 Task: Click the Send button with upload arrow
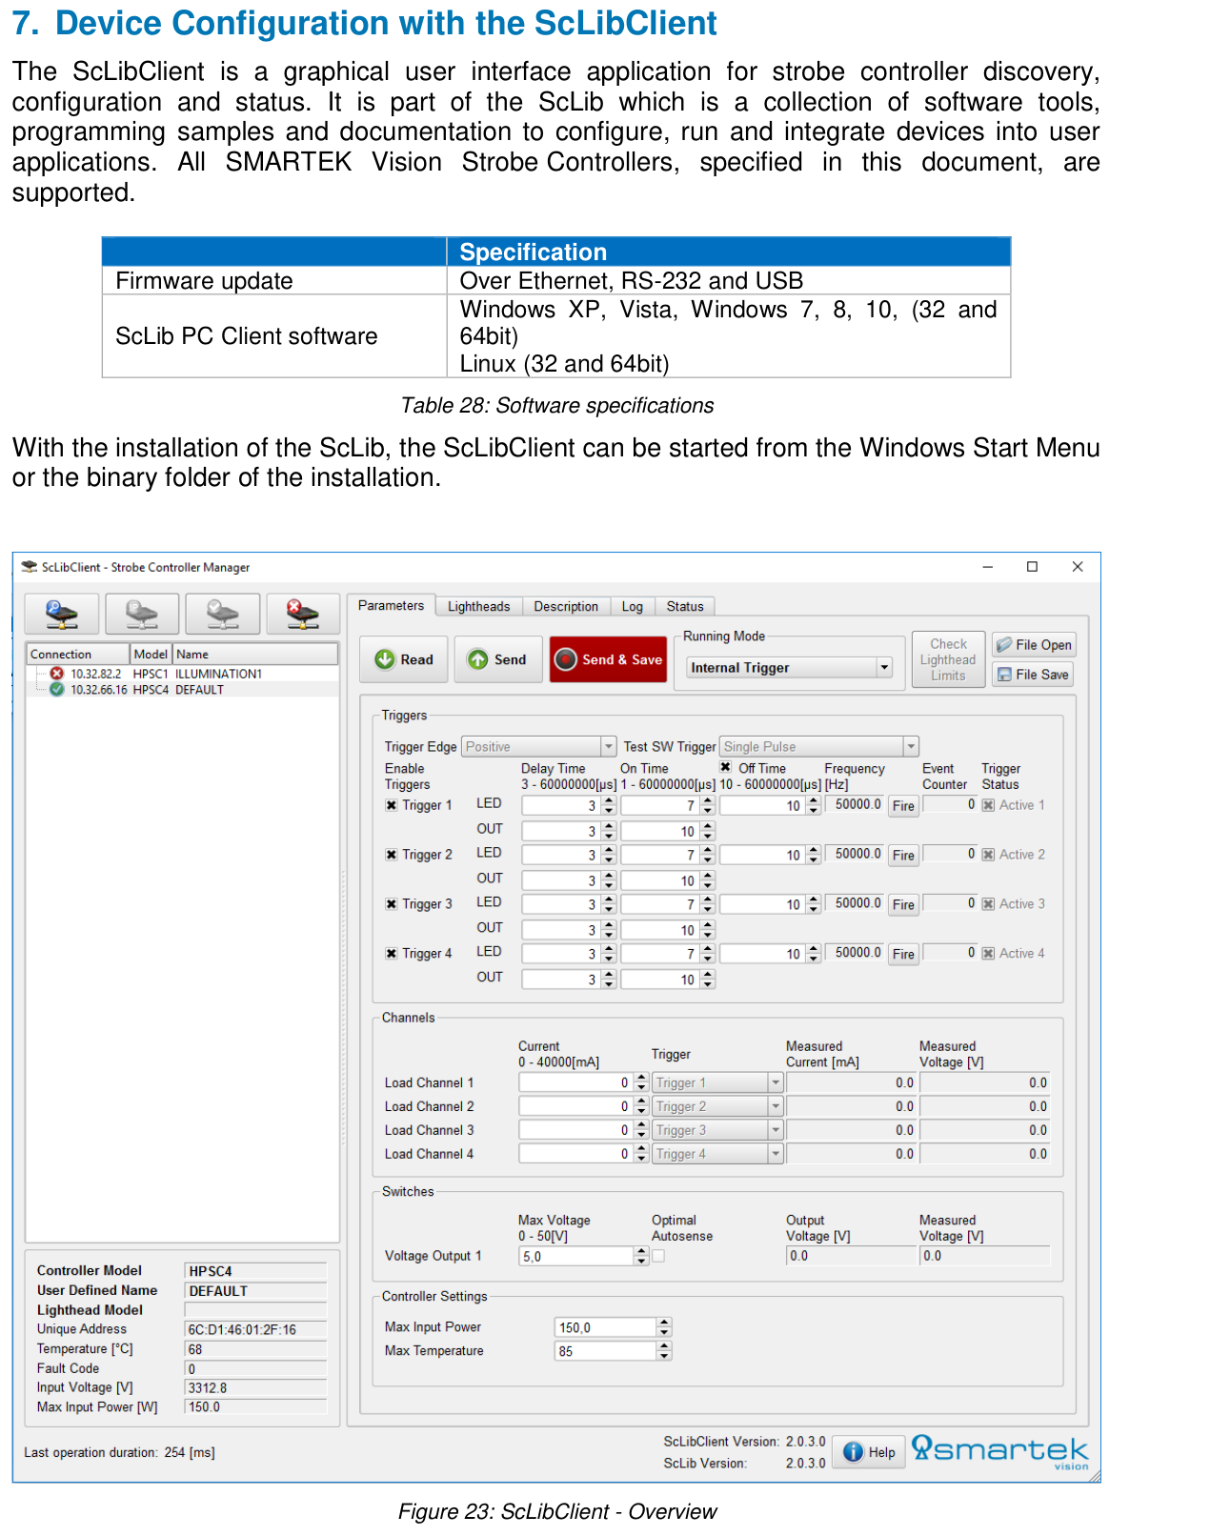point(497,659)
